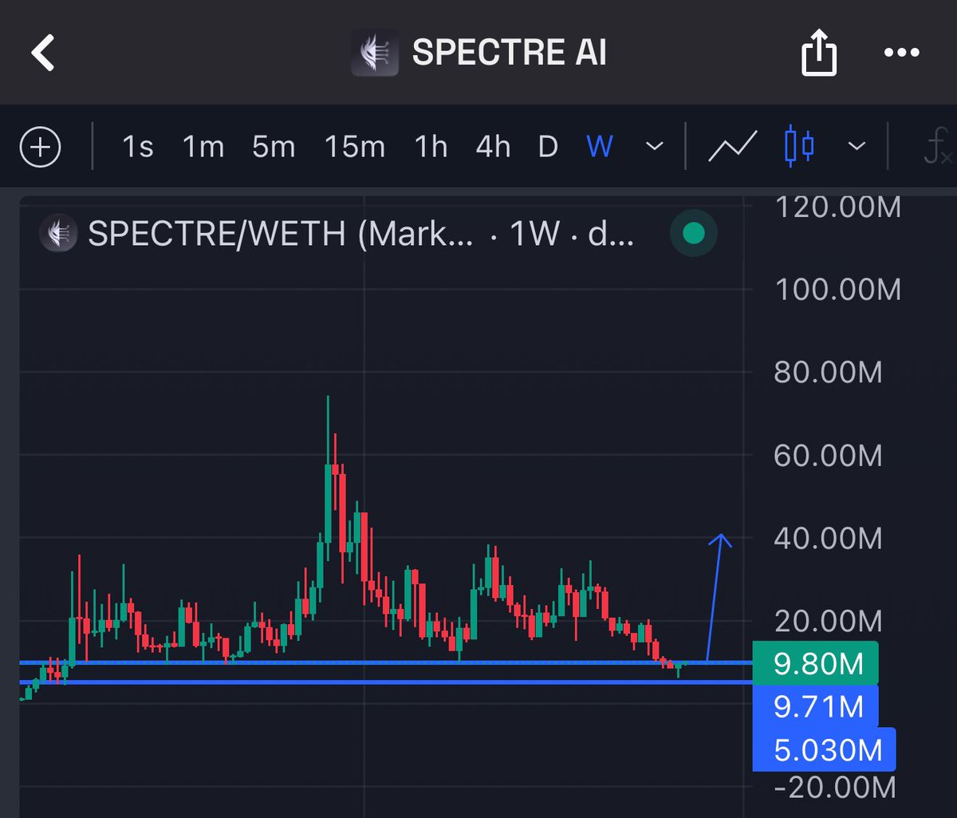Open the three-dot overflow menu

(x=900, y=53)
